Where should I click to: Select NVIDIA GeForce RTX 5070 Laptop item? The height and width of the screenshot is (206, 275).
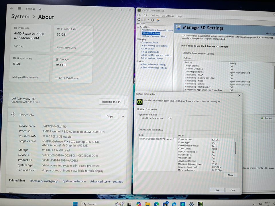click(x=158, y=139)
